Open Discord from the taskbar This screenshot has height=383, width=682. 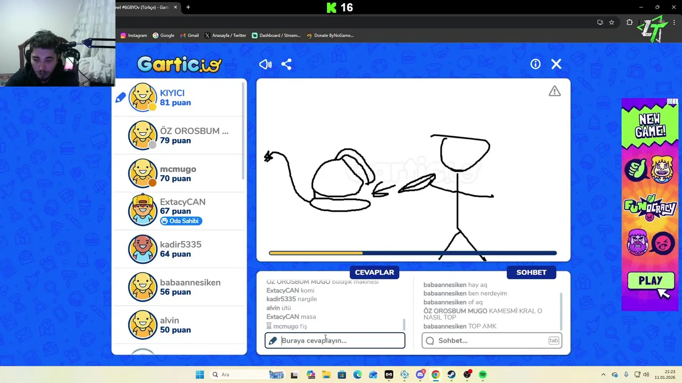point(420,374)
